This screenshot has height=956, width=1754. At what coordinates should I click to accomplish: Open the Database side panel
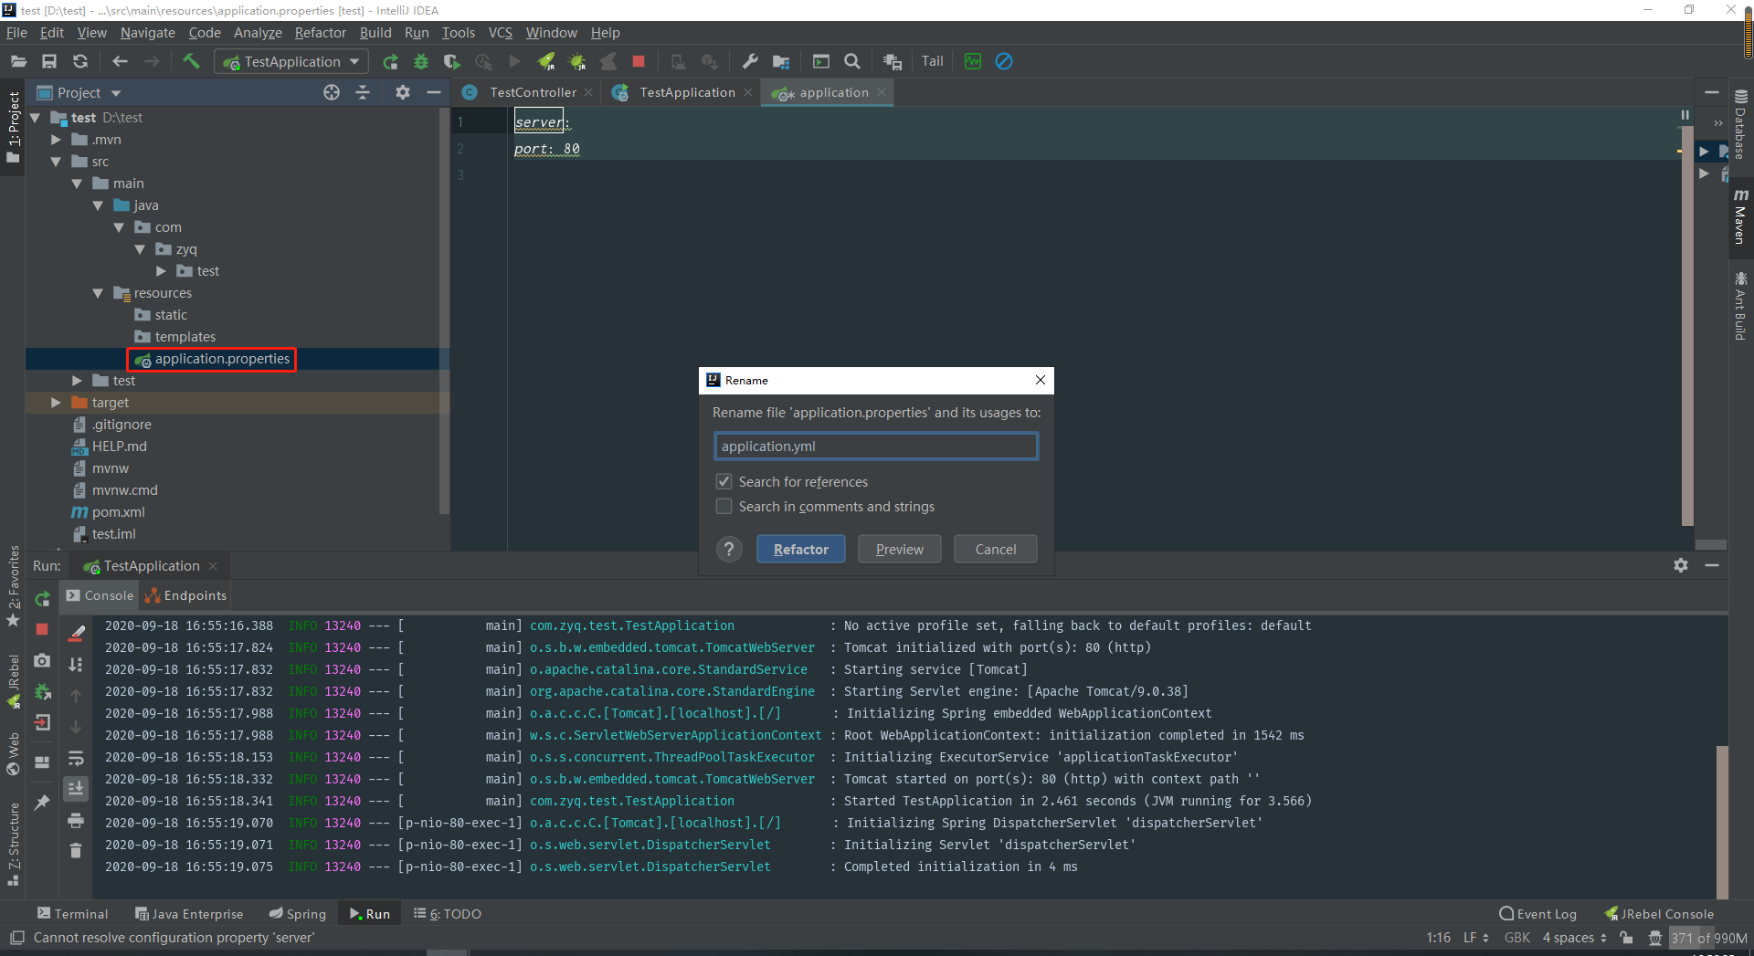coord(1740,125)
